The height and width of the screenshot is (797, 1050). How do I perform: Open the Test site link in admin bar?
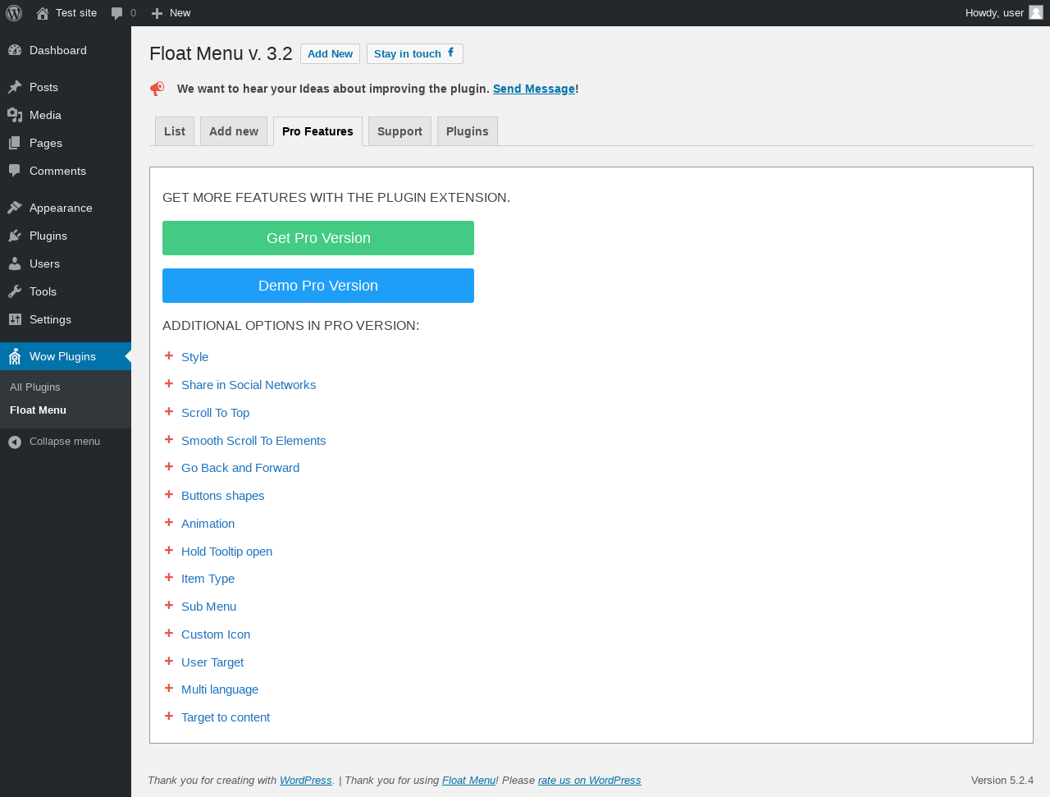(x=66, y=13)
